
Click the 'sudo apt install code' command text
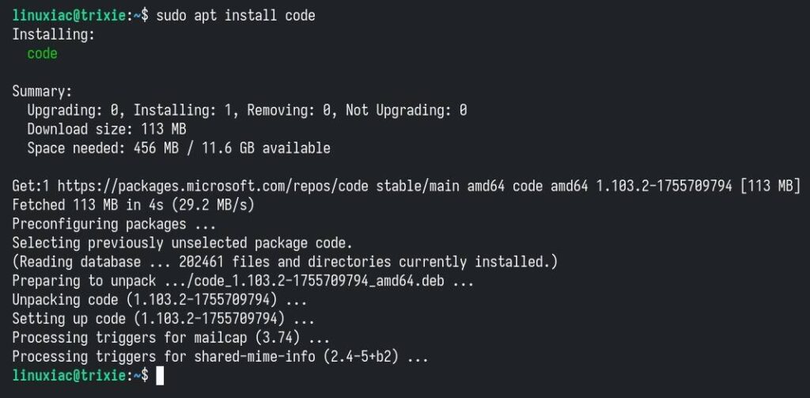click(236, 16)
